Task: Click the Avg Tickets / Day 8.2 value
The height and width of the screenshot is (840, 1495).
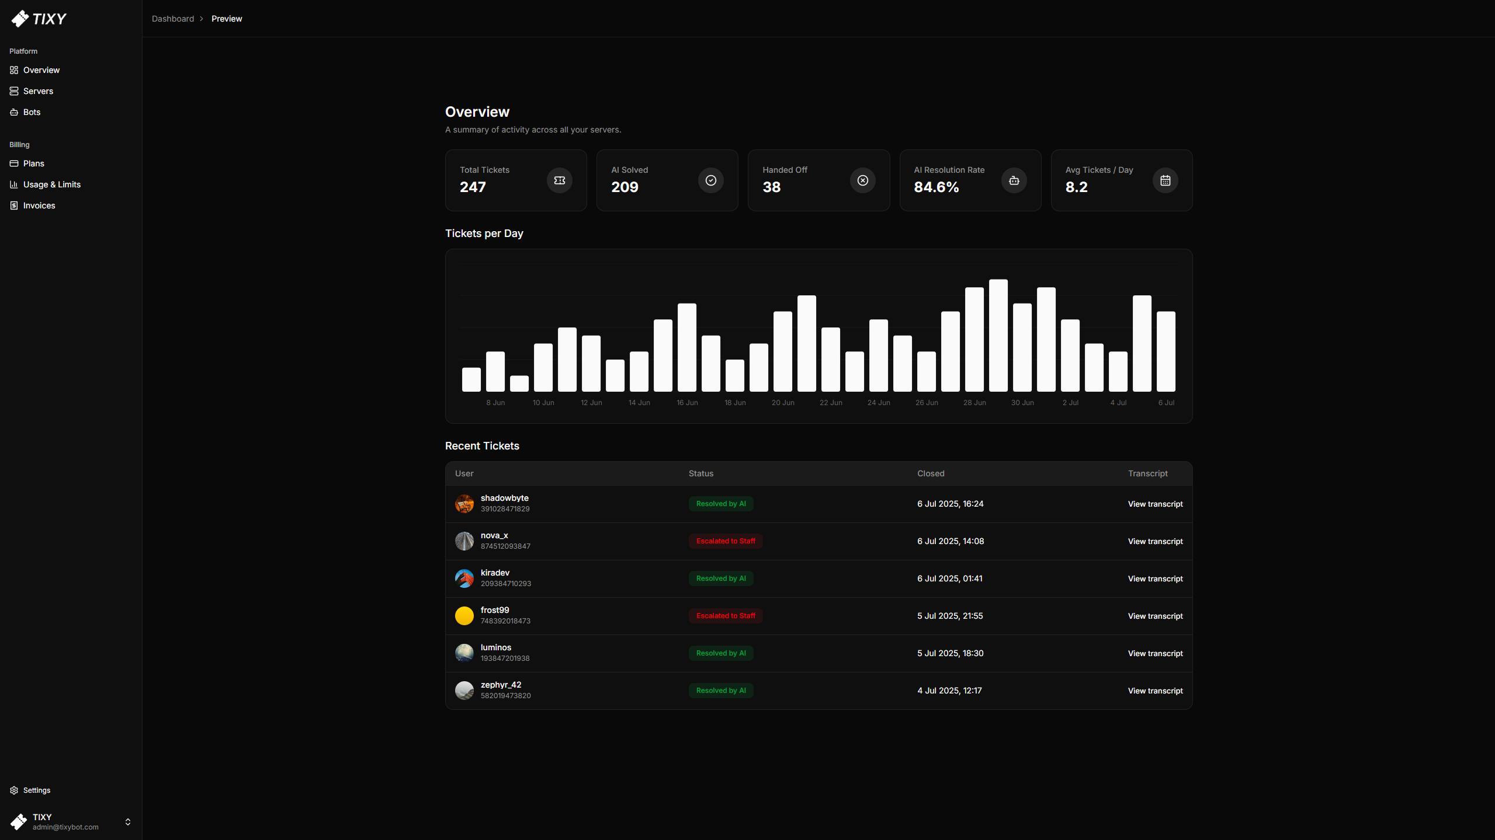Action: 1076,187
